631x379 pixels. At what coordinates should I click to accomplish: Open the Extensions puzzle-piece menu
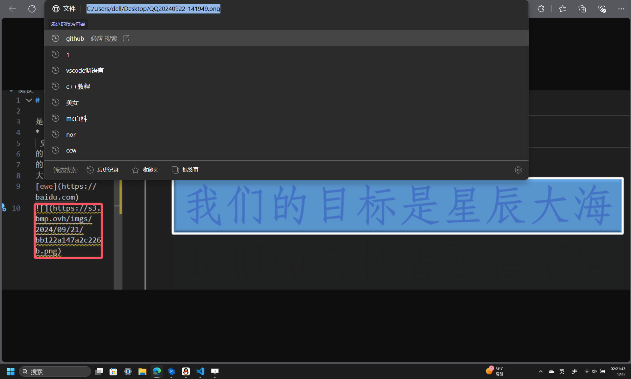pos(541,9)
